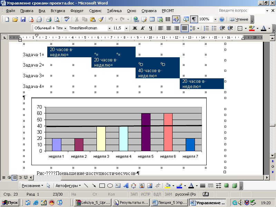The height and width of the screenshot is (207, 276).
Task: Open the style dropdown Обычный
Action: [65, 28]
